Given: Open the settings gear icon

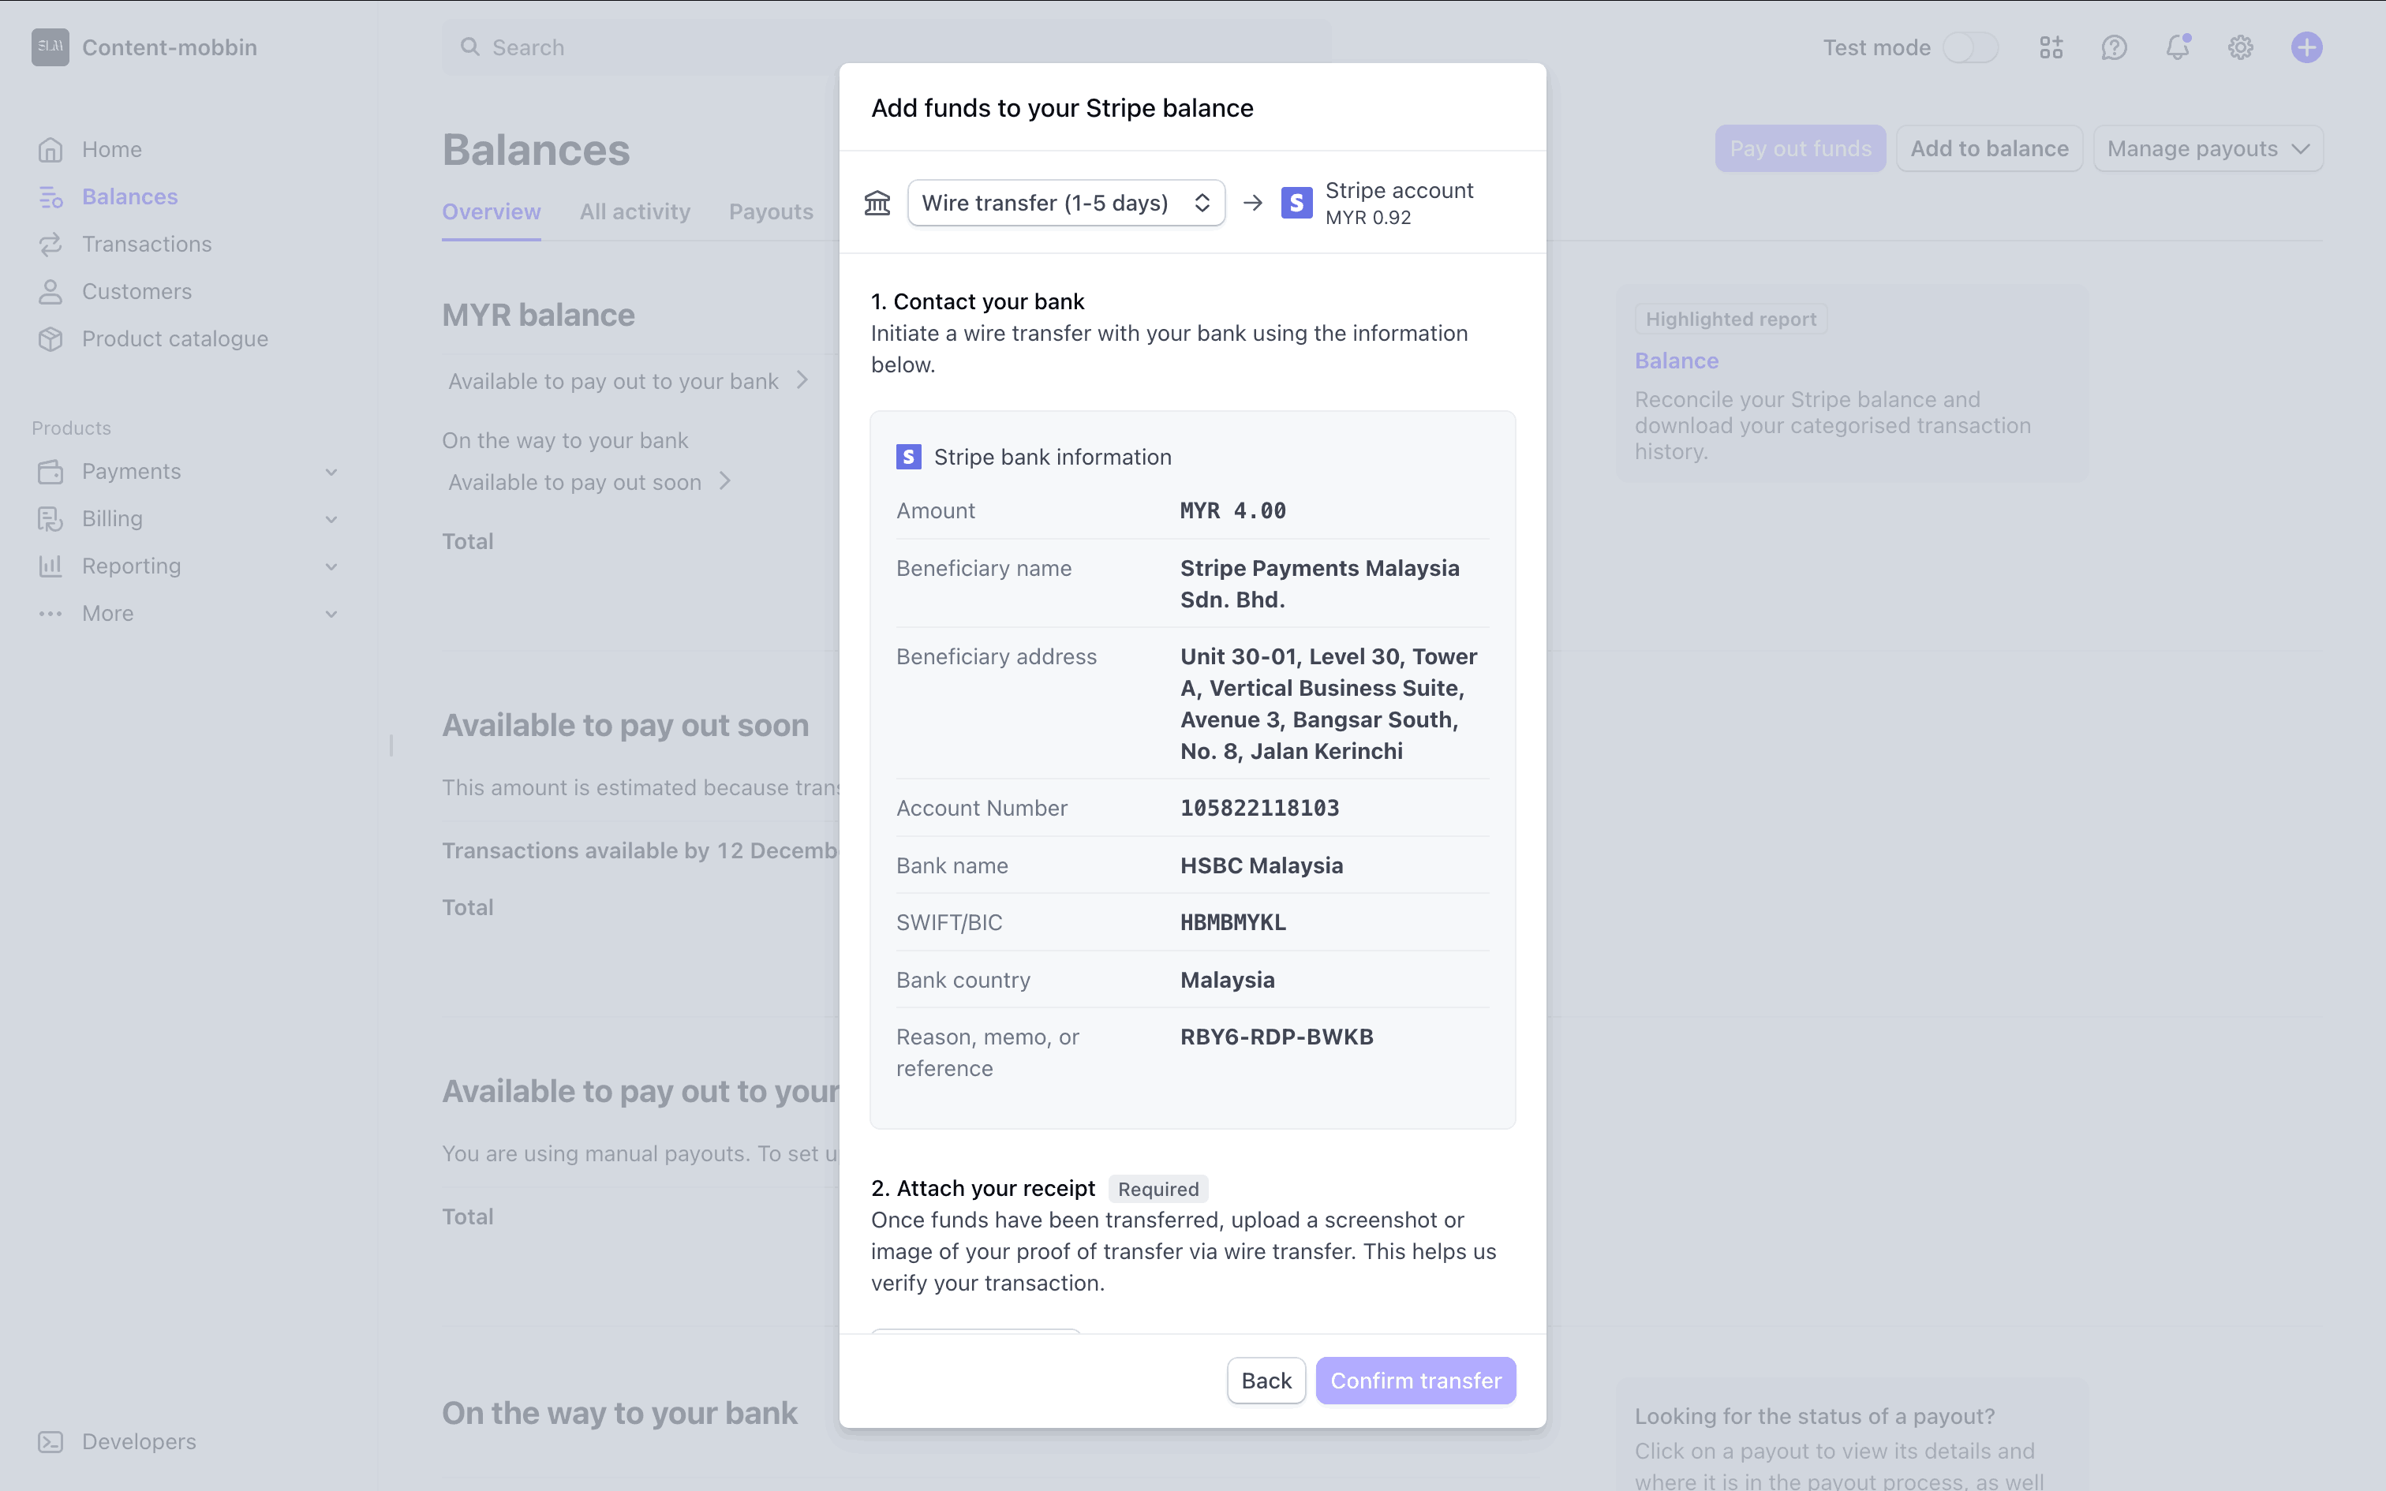Looking at the screenshot, I should pyautogui.click(x=2240, y=47).
